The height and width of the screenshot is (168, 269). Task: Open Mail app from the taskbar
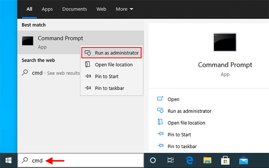pyautogui.click(x=243, y=161)
